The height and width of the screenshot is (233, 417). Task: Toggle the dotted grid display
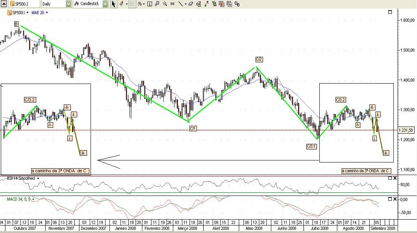coord(132,4)
